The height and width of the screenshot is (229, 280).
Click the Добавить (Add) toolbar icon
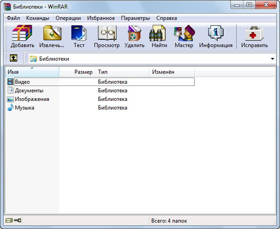(x=22, y=37)
